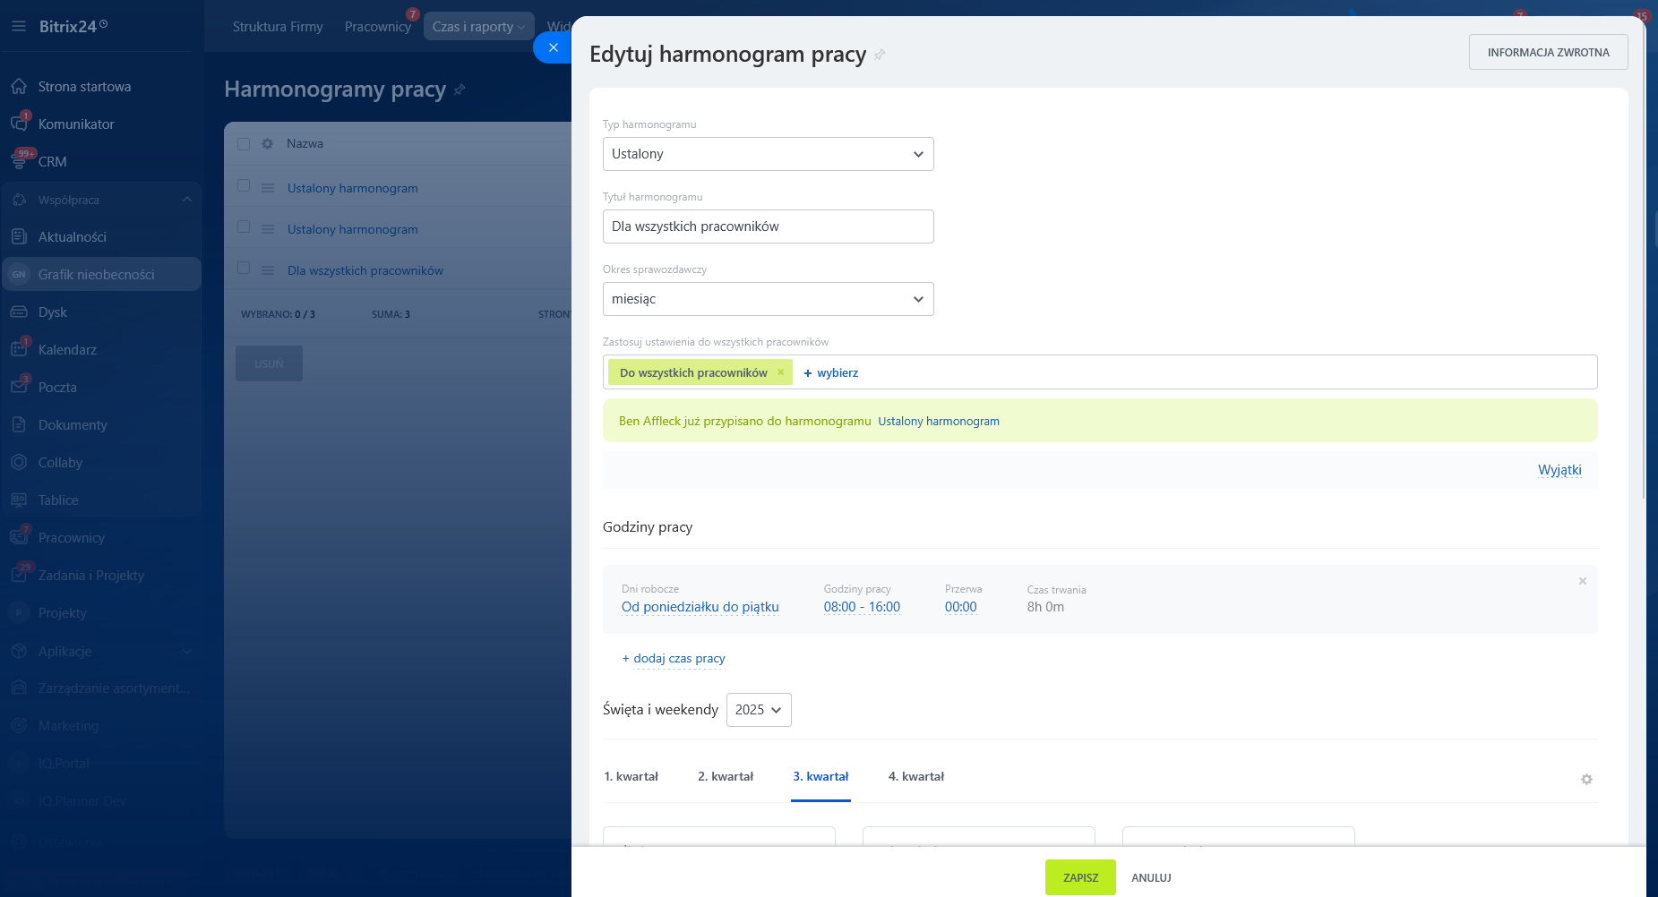Open the Dysk drive icon in sidebar
This screenshot has width=1658, height=897.
(x=19, y=312)
